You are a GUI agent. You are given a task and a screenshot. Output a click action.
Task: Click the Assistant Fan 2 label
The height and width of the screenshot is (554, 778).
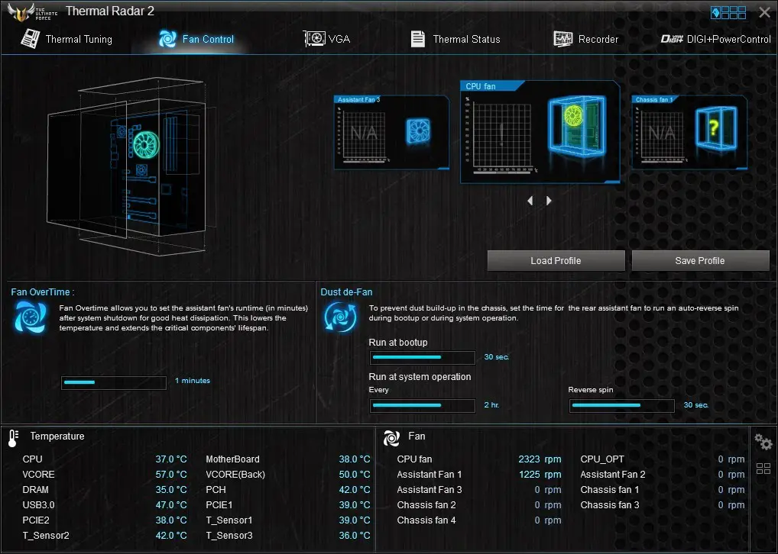613,475
